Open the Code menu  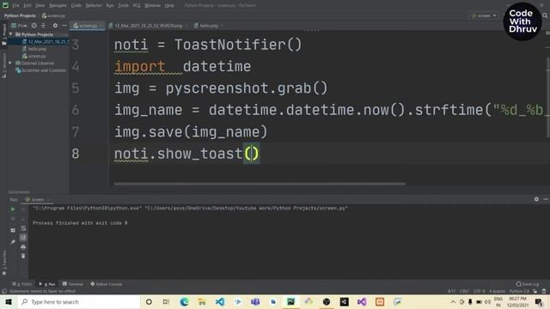click(x=76, y=6)
